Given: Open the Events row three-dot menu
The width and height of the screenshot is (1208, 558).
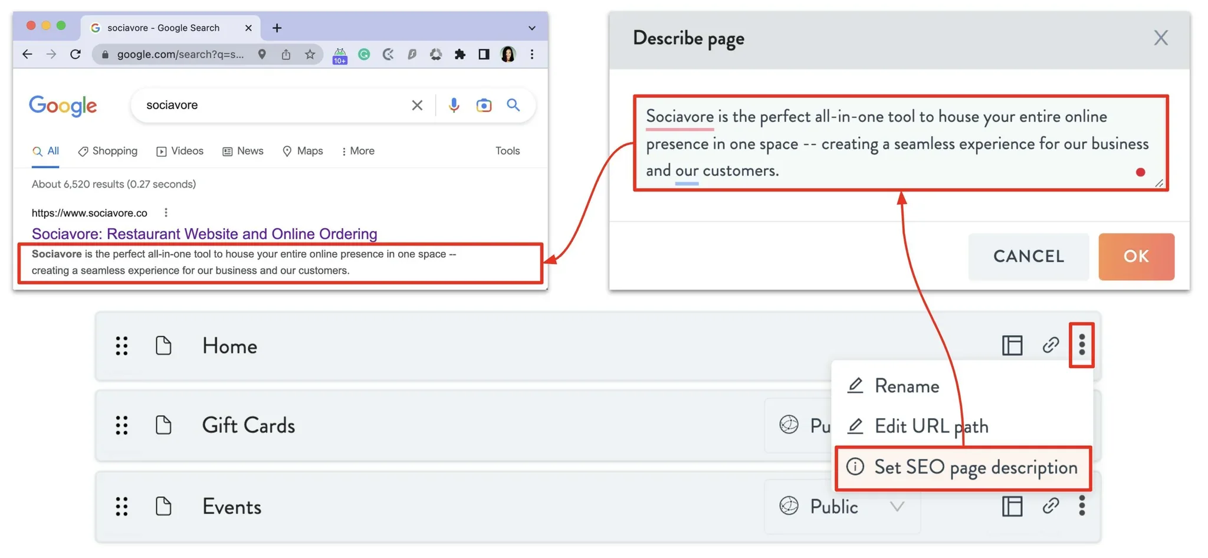Looking at the screenshot, I should [1082, 506].
